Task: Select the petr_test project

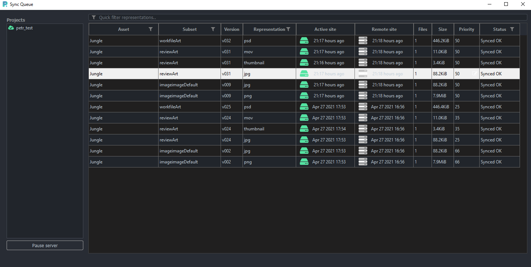Action: (24, 28)
